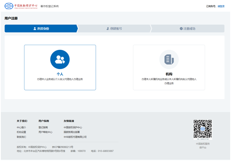The height and width of the screenshot is (161, 231).
Task: Choose the 机构 identity card title
Action: tap(169, 74)
